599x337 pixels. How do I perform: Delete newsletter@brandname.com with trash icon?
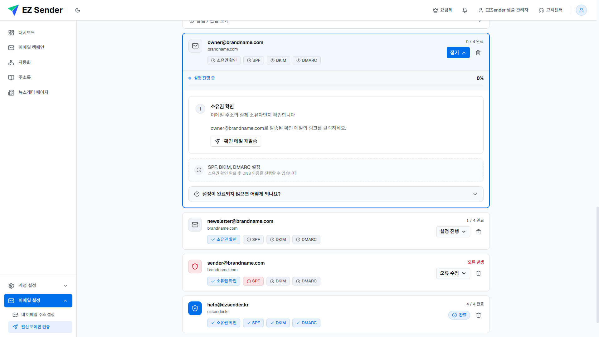pos(479,232)
